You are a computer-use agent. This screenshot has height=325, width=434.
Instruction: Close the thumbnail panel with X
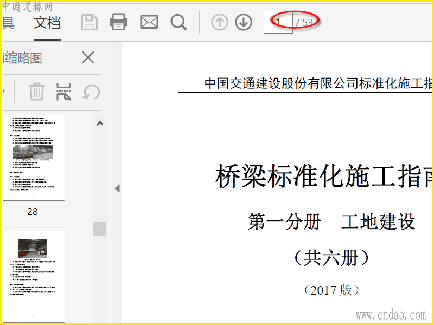(x=88, y=57)
